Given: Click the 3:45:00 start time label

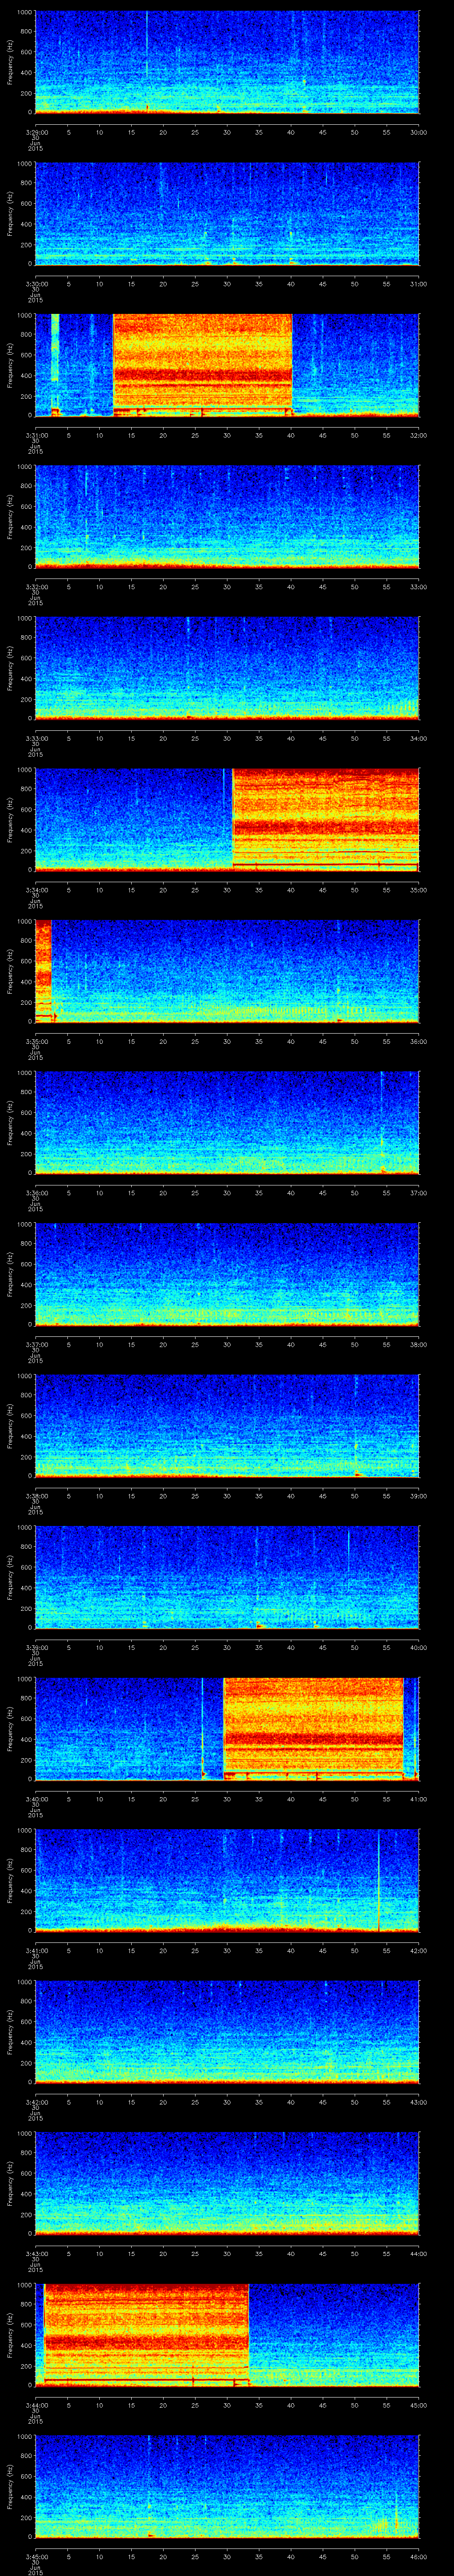Looking at the screenshot, I should point(35,2557).
